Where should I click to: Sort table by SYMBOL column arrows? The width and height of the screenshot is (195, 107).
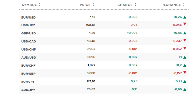tap(39, 5)
